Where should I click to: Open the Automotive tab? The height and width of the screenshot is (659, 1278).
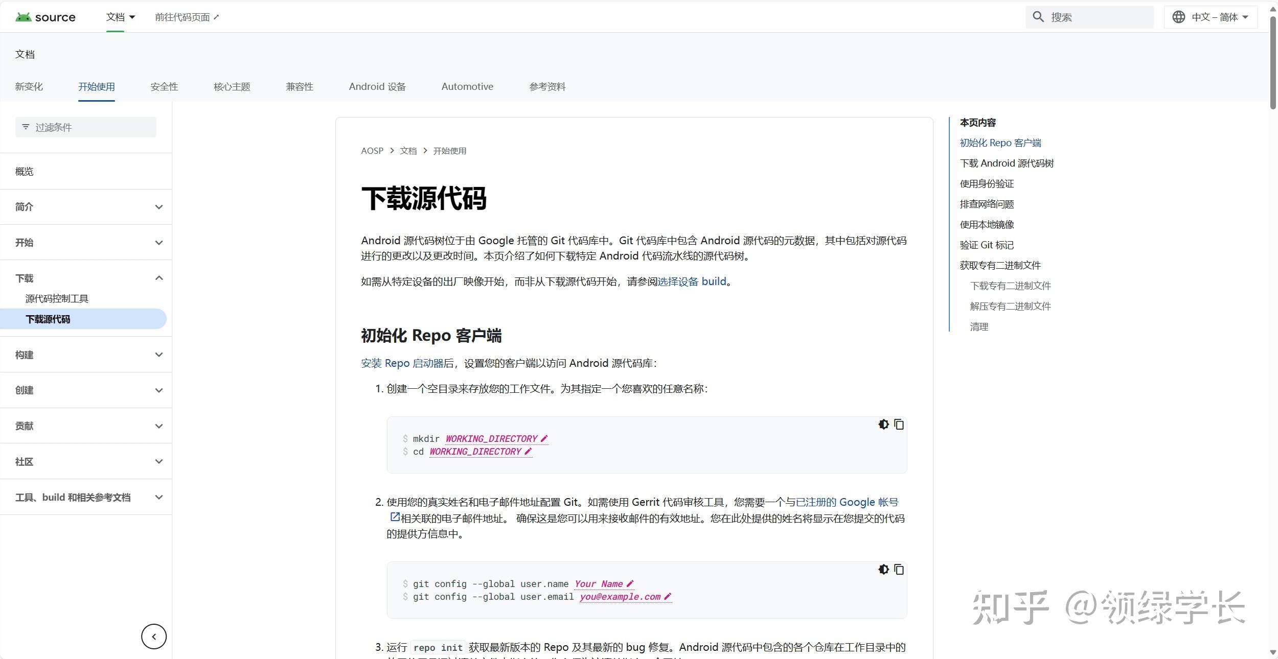467,86
